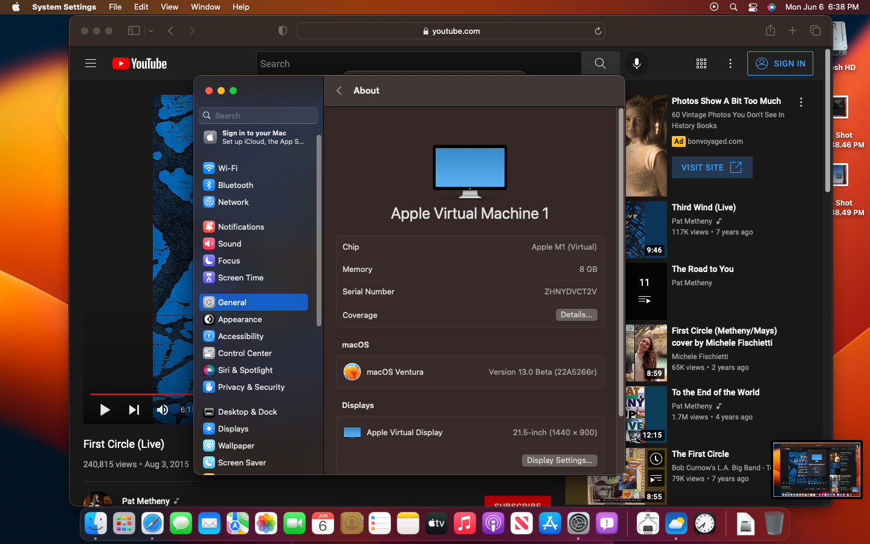Open Display Settings... button
Image resolution: width=870 pixels, height=544 pixels.
559,461
